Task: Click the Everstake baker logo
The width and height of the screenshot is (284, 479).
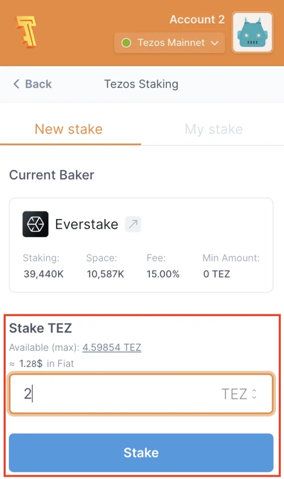Action: point(36,224)
